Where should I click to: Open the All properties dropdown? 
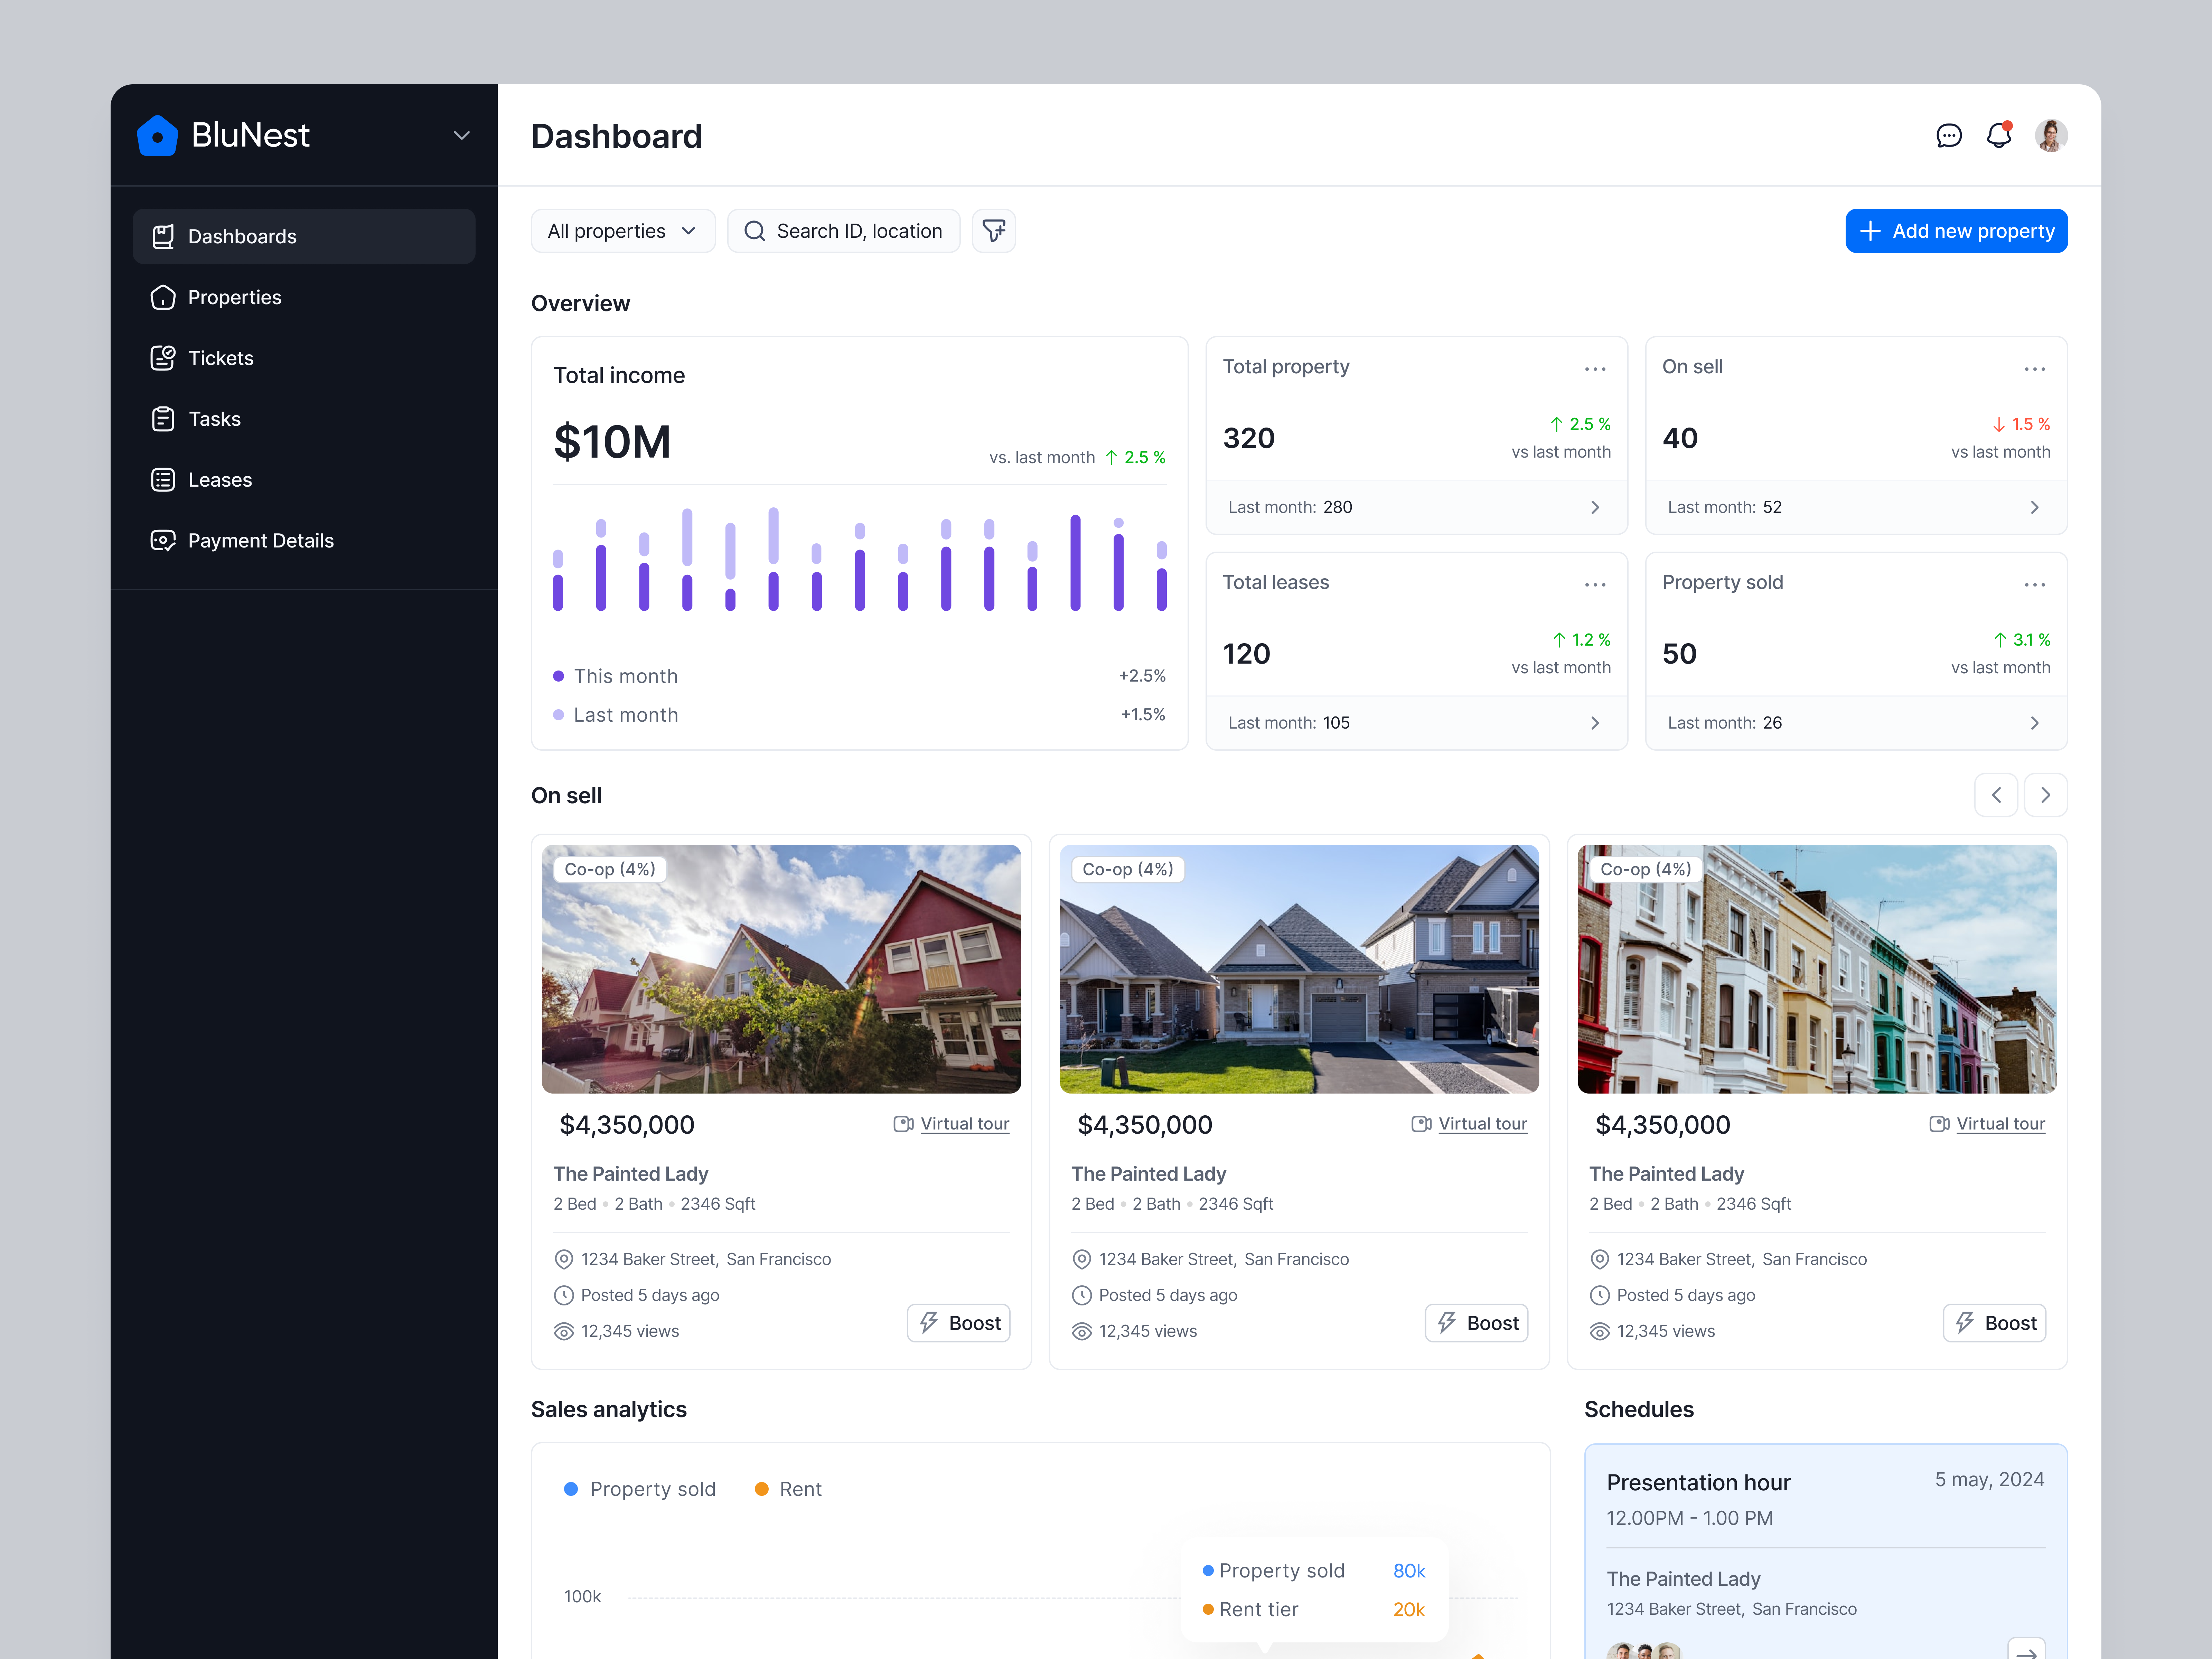click(622, 231)
